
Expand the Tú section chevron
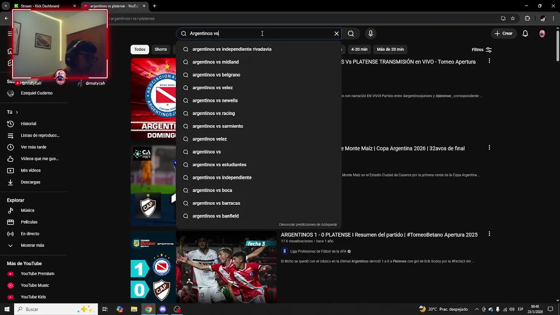[17, 112]
